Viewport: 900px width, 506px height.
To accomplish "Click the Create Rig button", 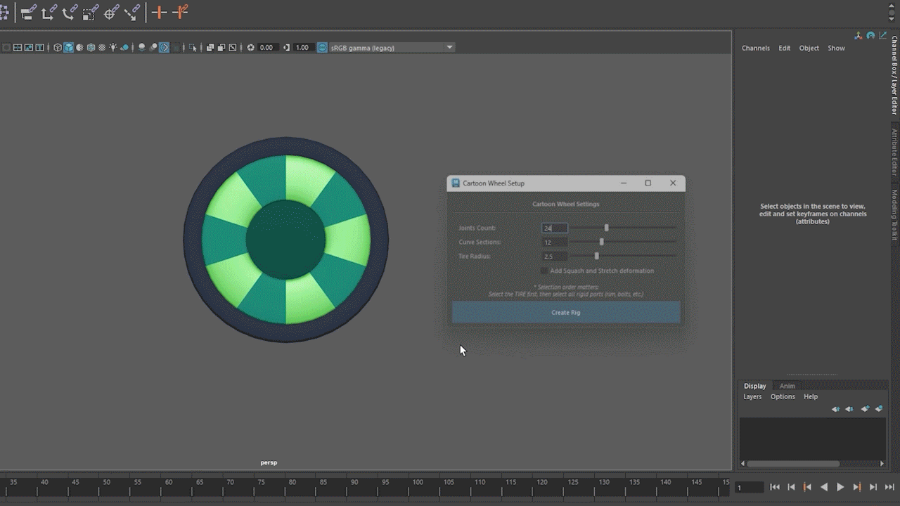I will click(x=566, y=312).
